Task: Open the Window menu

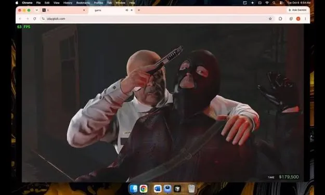Action: pos(121,3)
